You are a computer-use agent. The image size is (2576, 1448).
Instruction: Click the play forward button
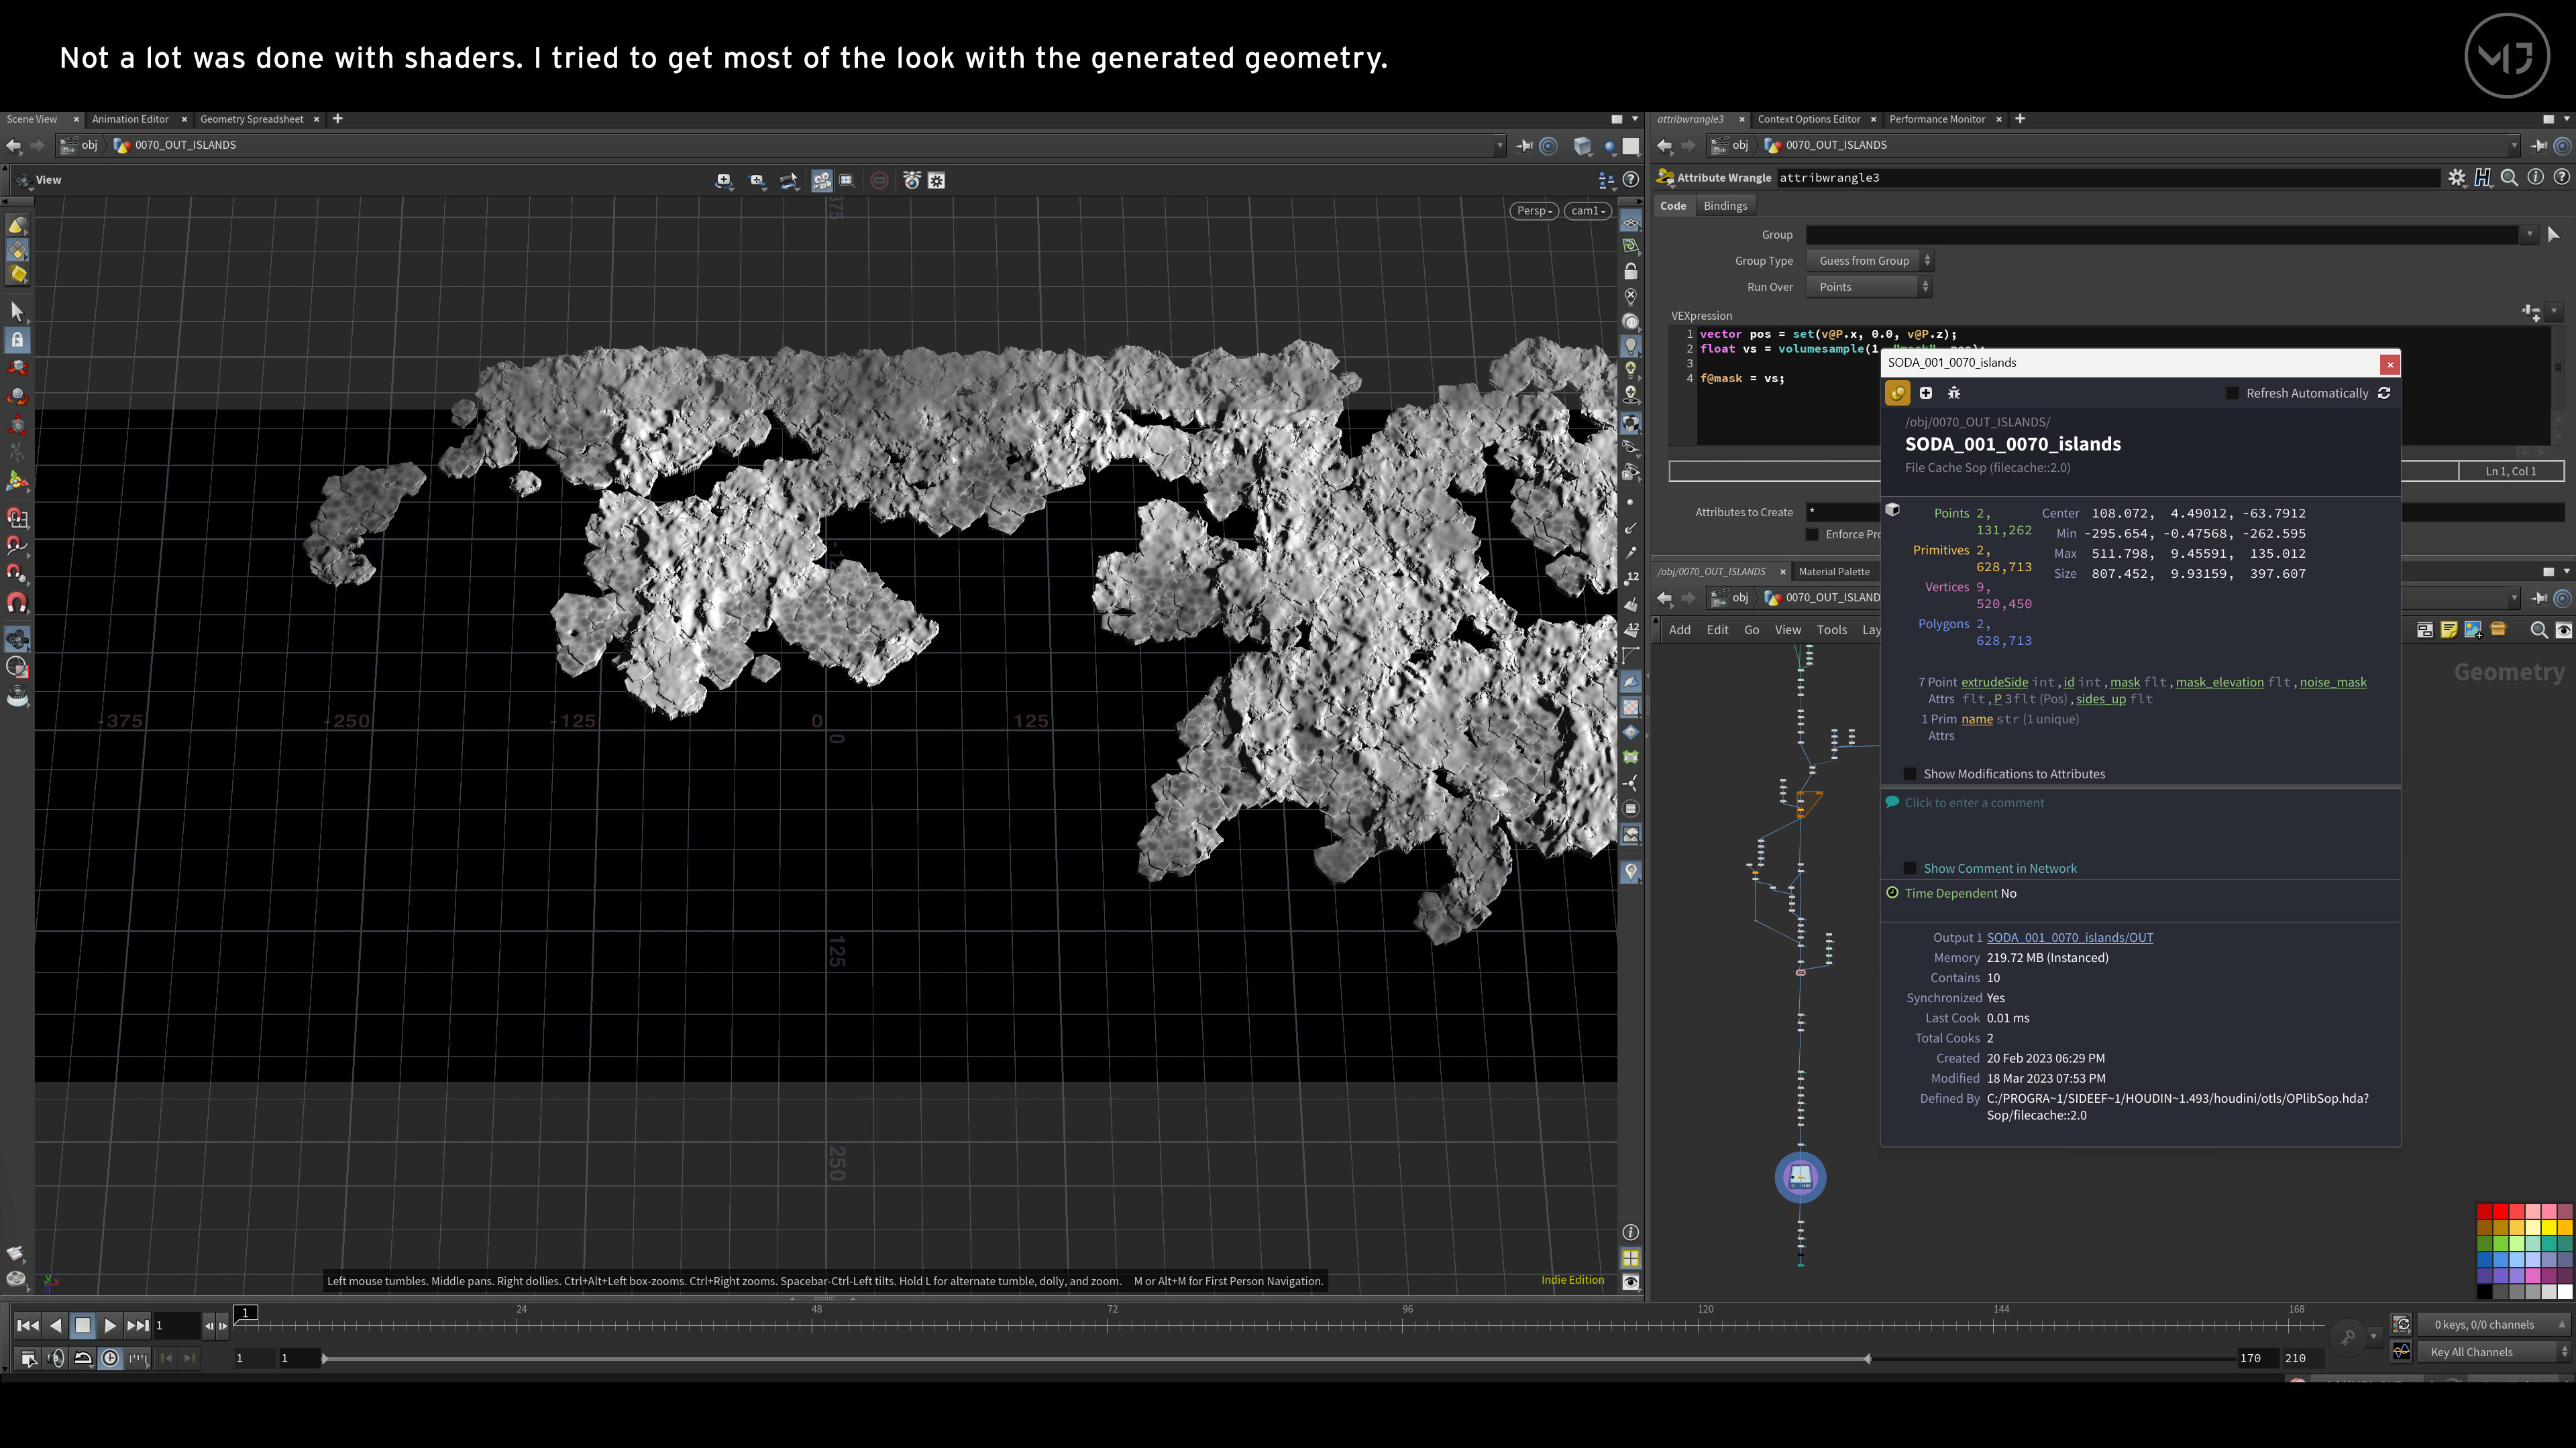pos(110,1326)
